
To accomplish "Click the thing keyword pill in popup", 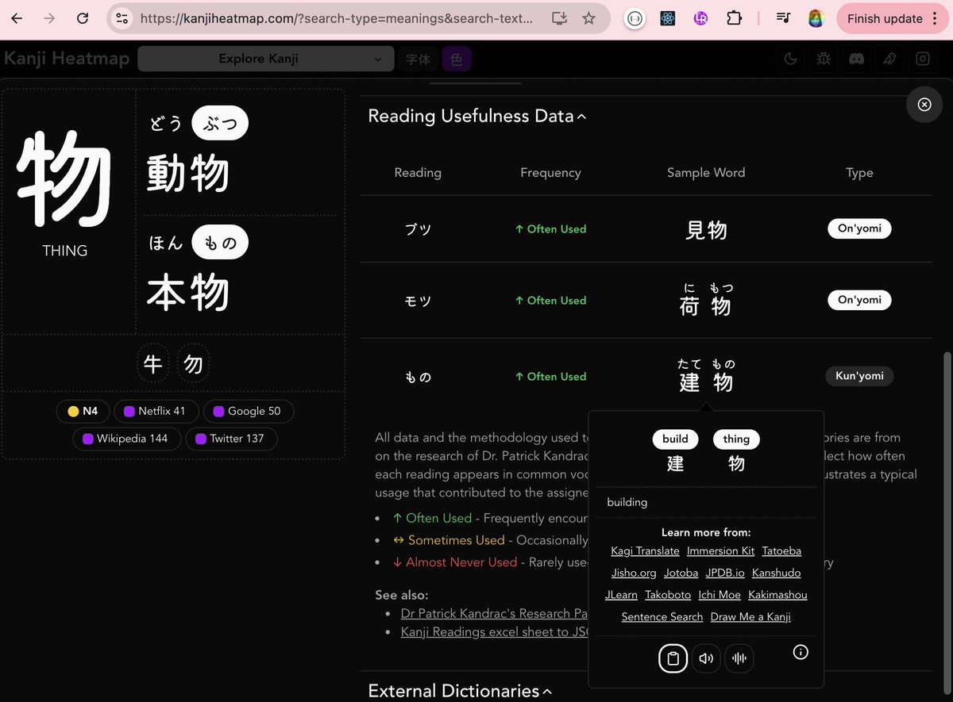I will 736,439.
